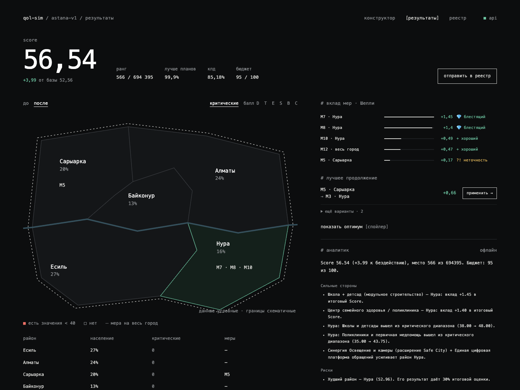Click the M12 · весь город row label
520x390 pixels.
click(x=340, y=149)
